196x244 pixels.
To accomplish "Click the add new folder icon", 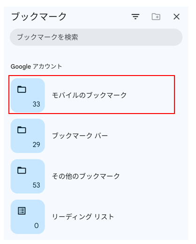I will tap(156, 16).
